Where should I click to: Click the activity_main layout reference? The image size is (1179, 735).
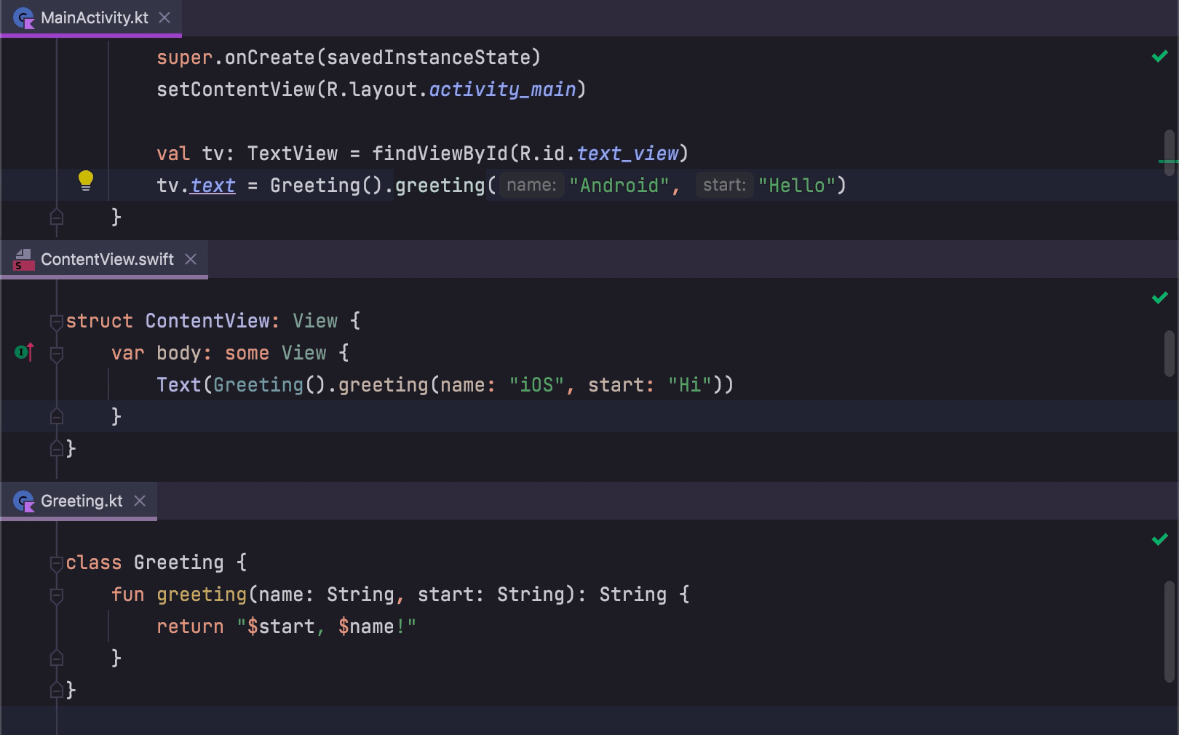502,90
